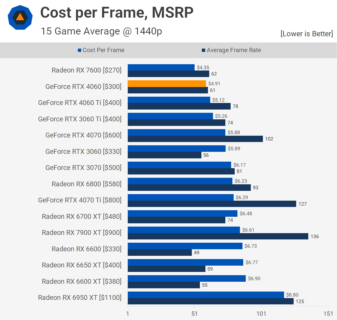
Task: Select the "Radeon RX 6700 XT [$480]" label
Action: point(82,217)
